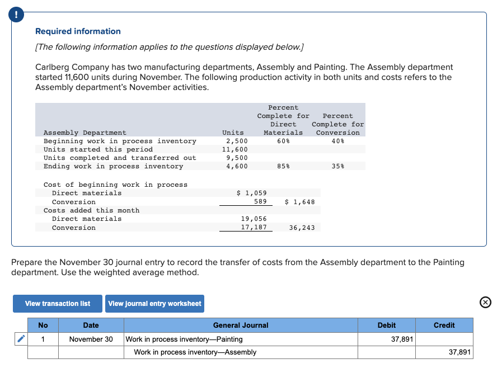Click the blue exclamation alert icon
The height and width of the screenshot is (387, 502).
click(16, 15)
